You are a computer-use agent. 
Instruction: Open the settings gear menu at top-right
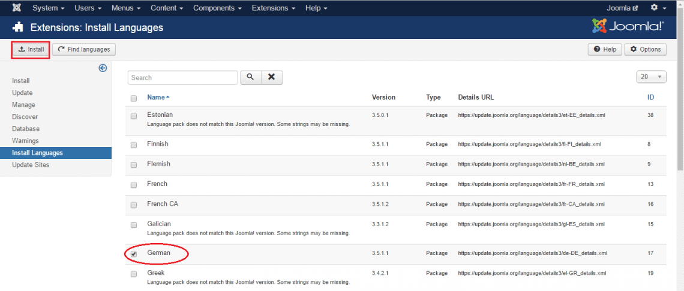(658, 8)
